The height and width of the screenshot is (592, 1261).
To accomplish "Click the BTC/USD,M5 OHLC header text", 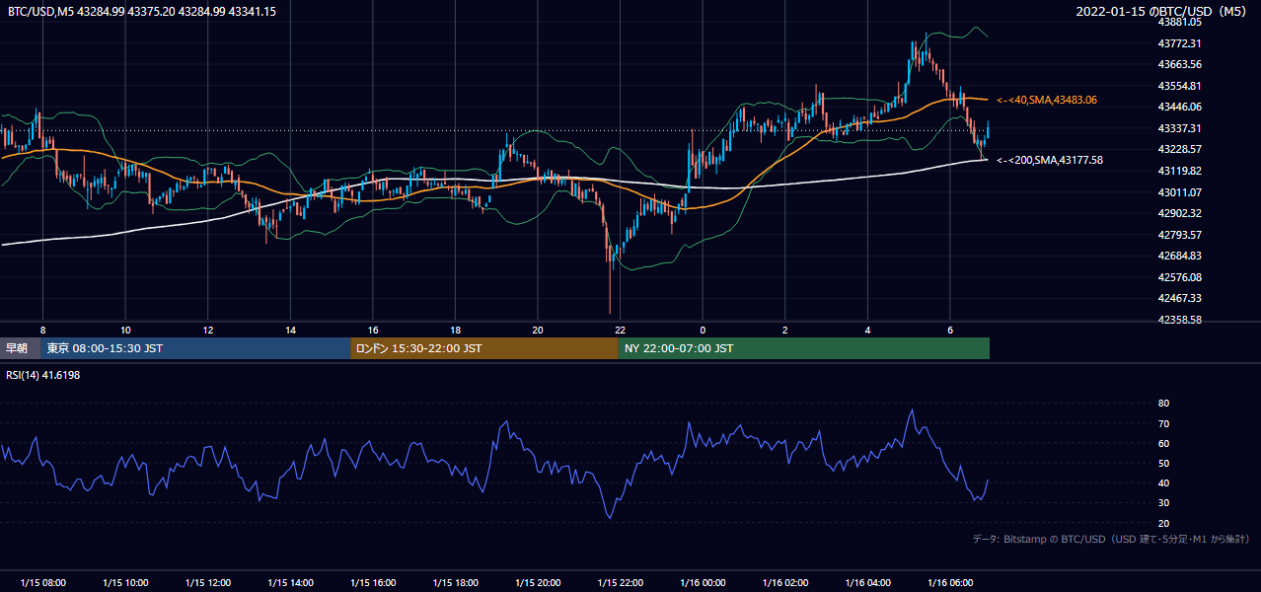I will [x=142, y=11].
